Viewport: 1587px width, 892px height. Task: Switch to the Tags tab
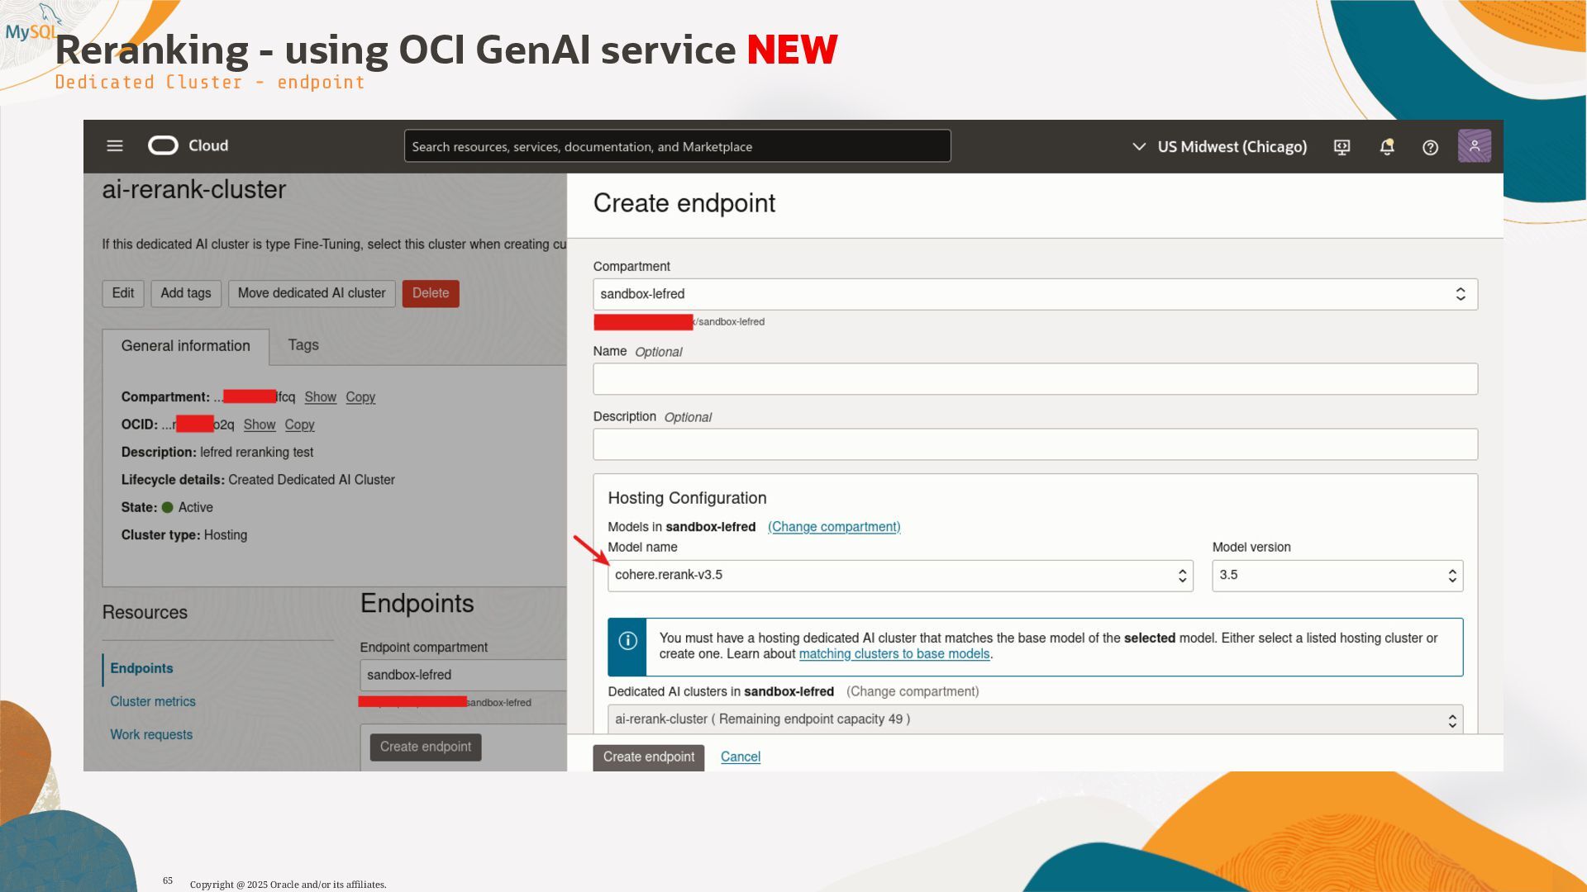[x=303, y=345]
